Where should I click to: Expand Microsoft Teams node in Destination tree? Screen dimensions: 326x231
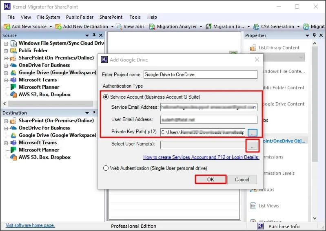[x=6, y=143]
